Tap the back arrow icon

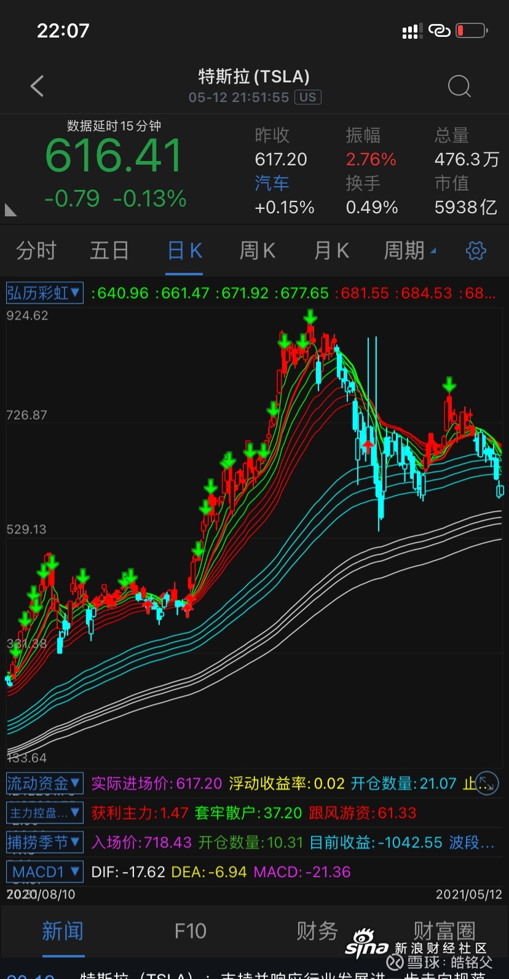[37, 86]
